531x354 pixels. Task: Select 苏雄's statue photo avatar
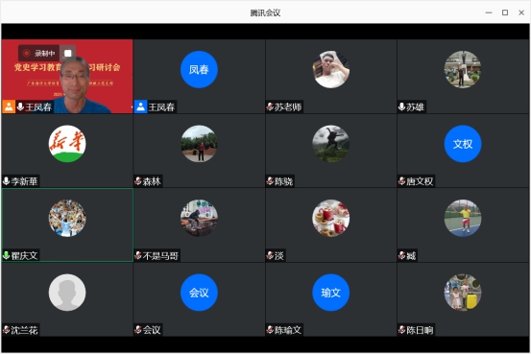pyautogui.click(x=463, y=70)
